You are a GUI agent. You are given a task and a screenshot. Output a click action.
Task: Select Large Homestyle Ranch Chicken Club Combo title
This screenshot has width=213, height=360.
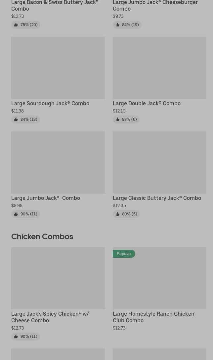point(153,317)
